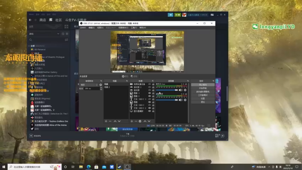Pop out the 场景 dock panel
The width and height of the screenshot is (302, 170).
127,81
